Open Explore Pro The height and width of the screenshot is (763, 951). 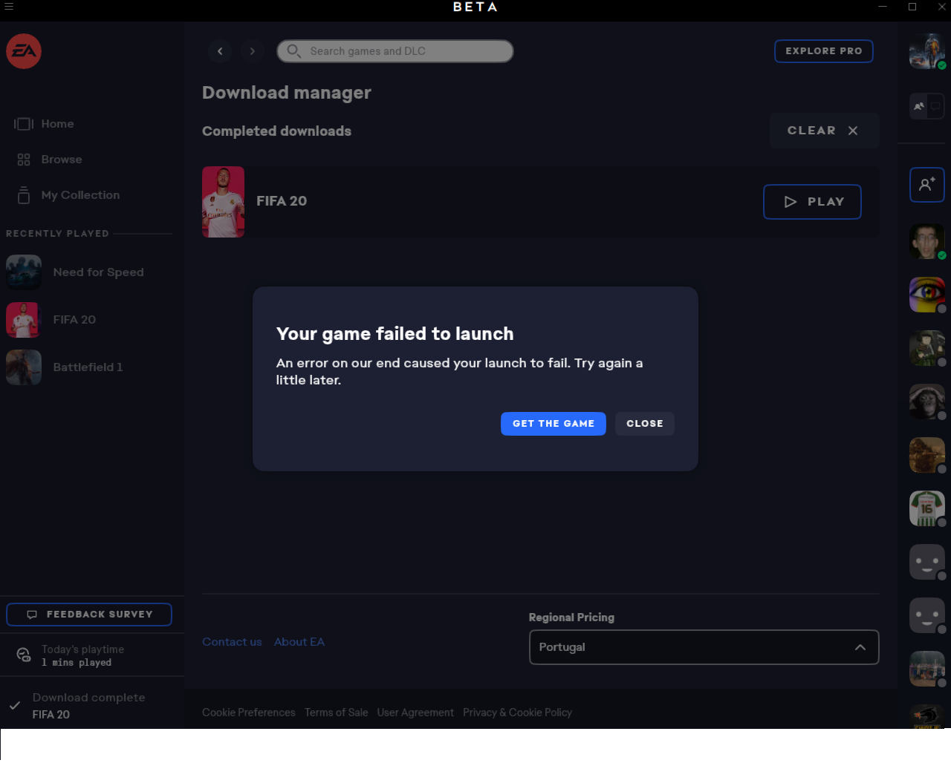pos(824,51)
